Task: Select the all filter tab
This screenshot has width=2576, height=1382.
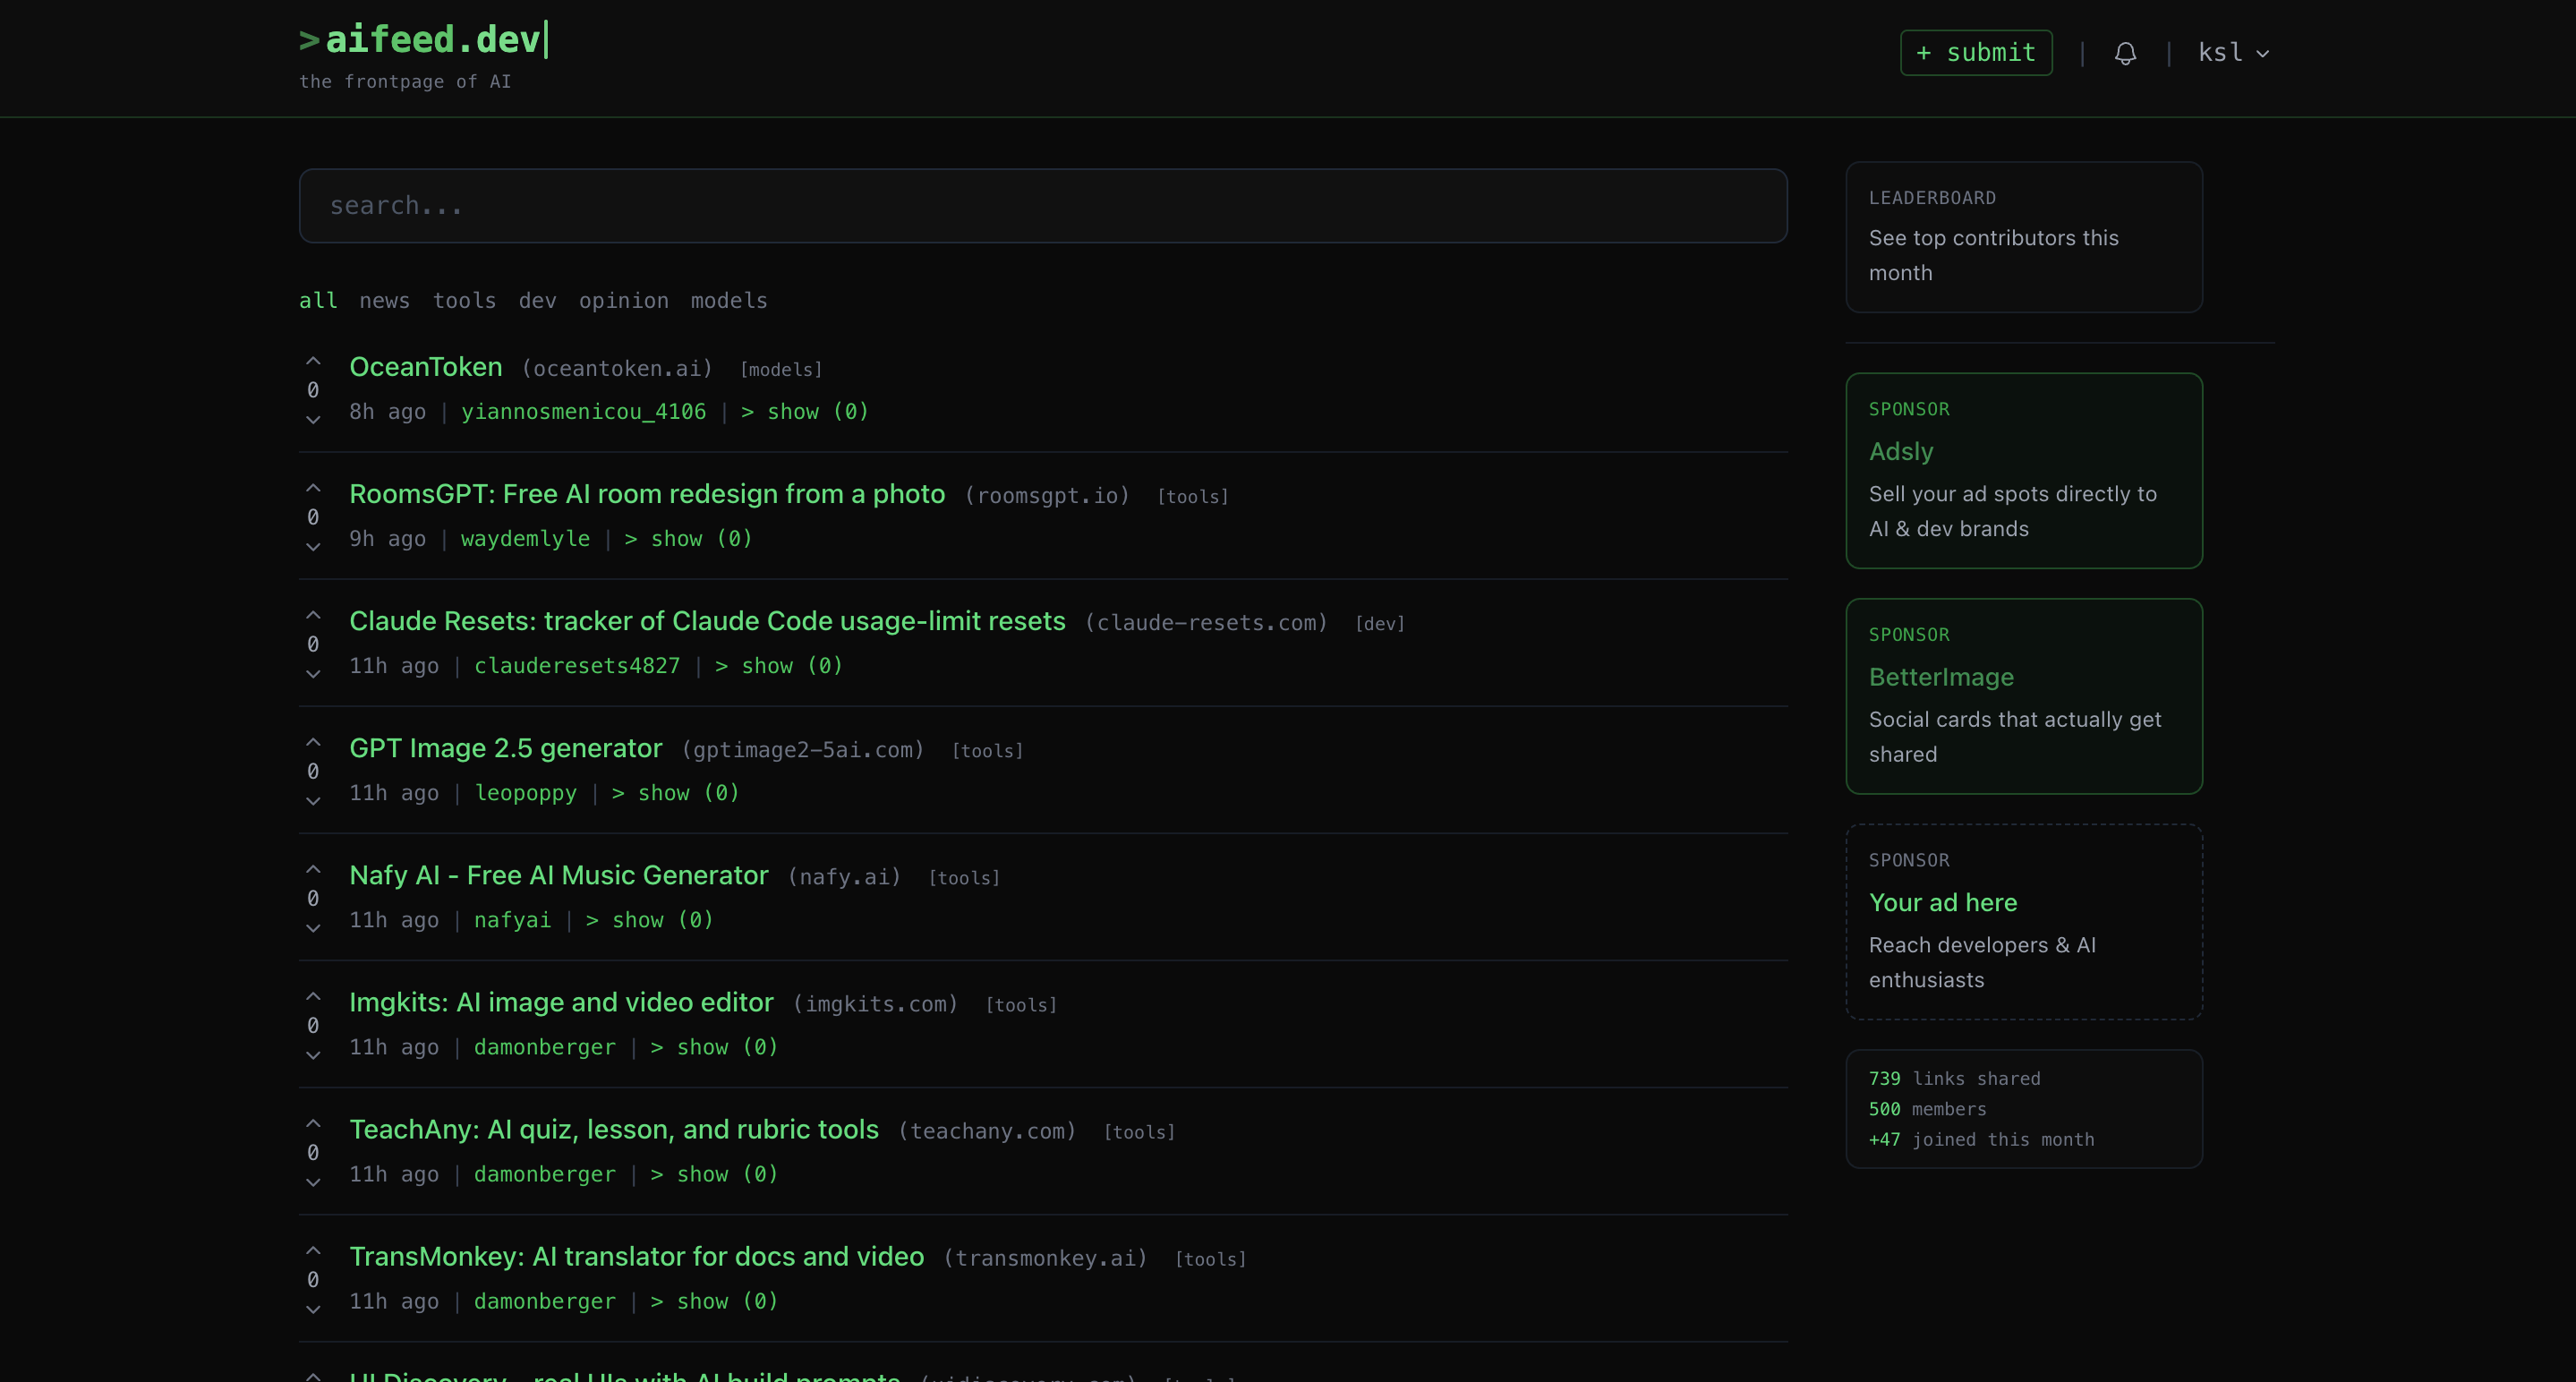Action: [318, 301]
